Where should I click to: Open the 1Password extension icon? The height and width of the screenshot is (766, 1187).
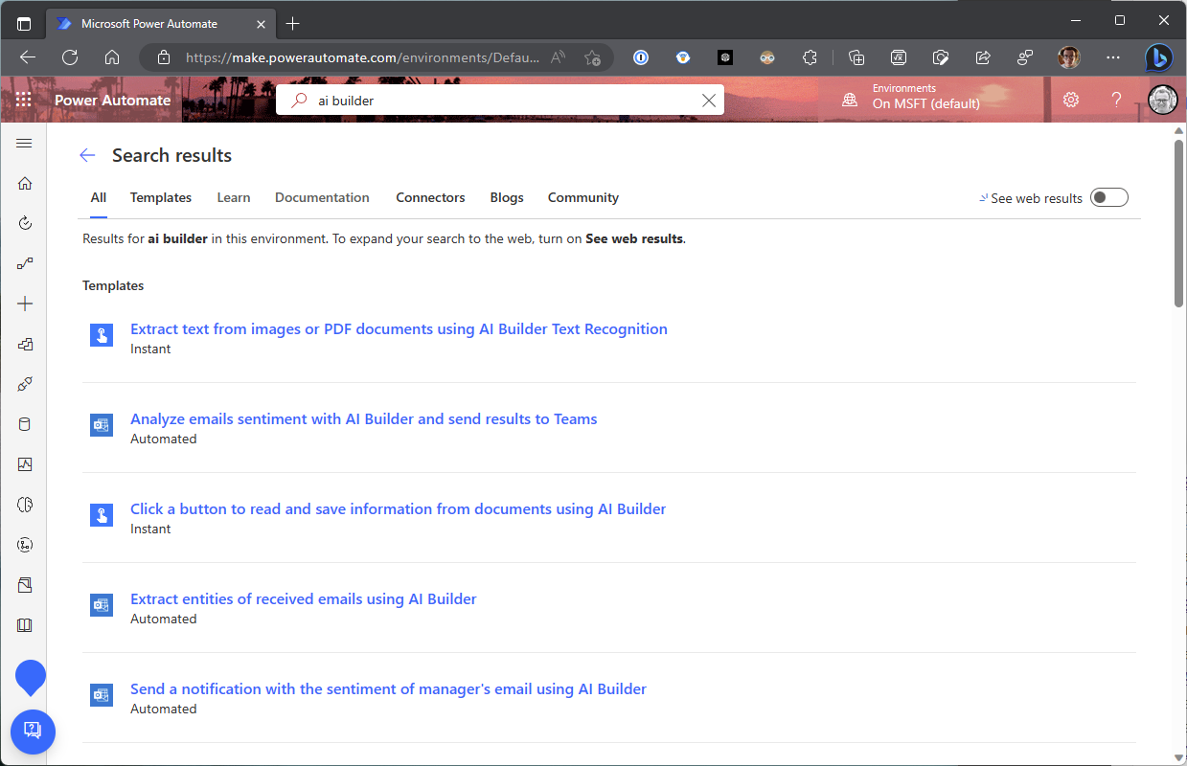coord(641,57)
